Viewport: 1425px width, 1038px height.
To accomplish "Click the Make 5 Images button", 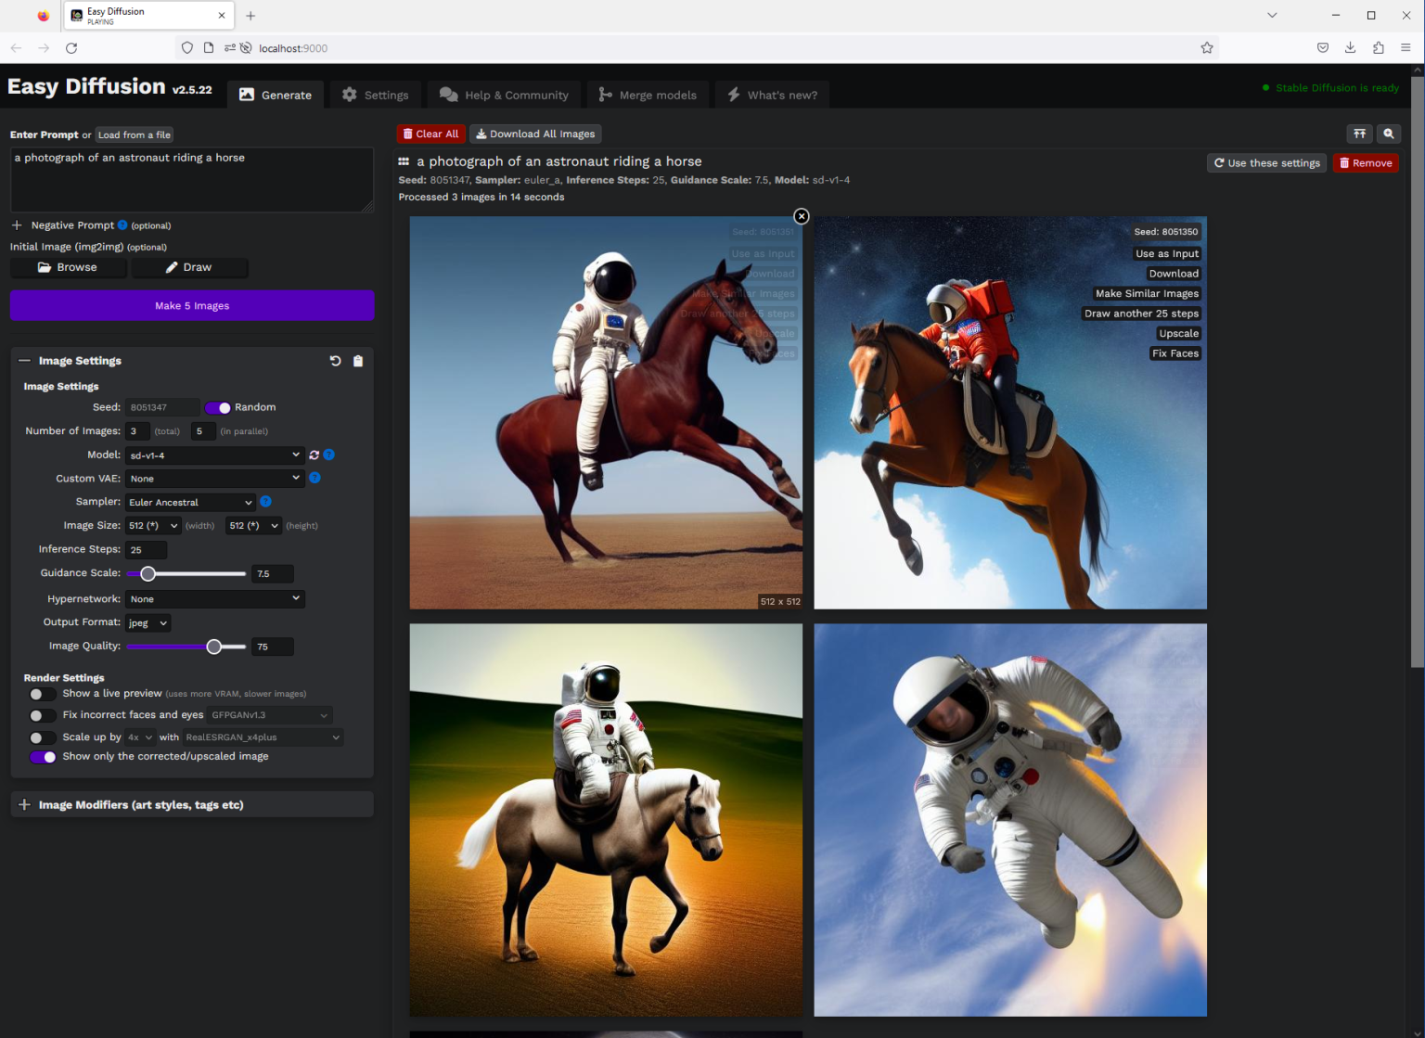I will [x=192, y=306].
